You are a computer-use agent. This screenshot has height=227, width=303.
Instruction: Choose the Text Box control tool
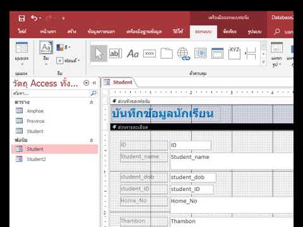point(116,54)
